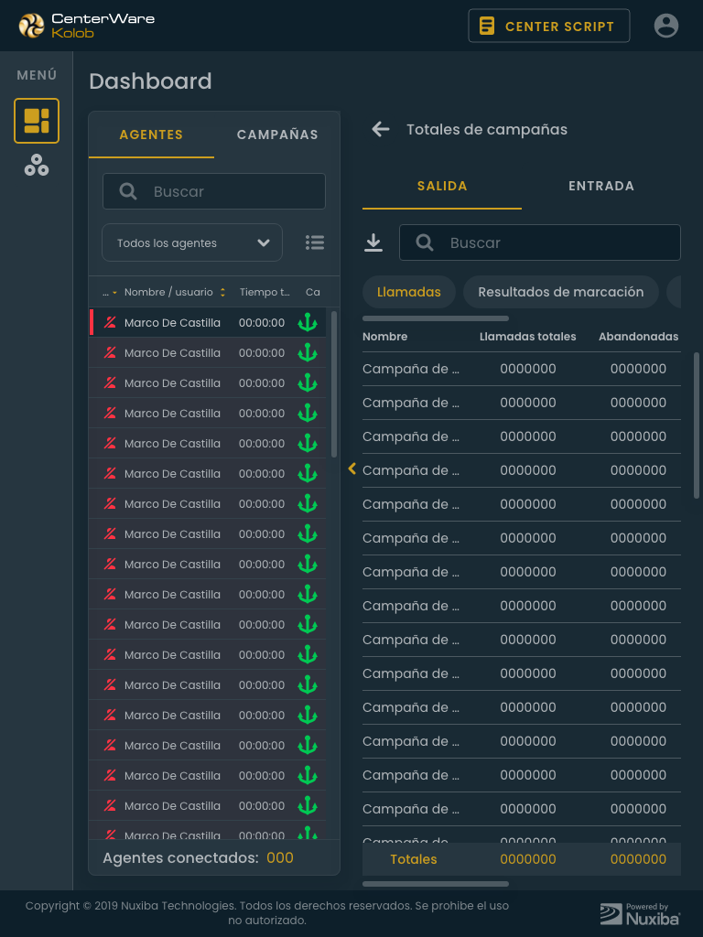Focus the campaigns Buscar search field

[x=540, y=242]
